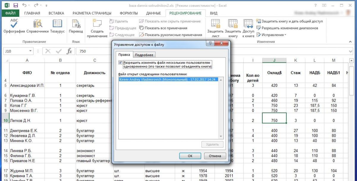Click the insert function fx icon

69,51
